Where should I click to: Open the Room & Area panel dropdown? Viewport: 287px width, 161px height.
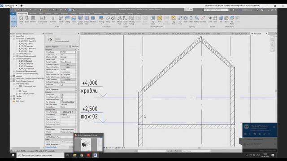(x=157, y=27)
